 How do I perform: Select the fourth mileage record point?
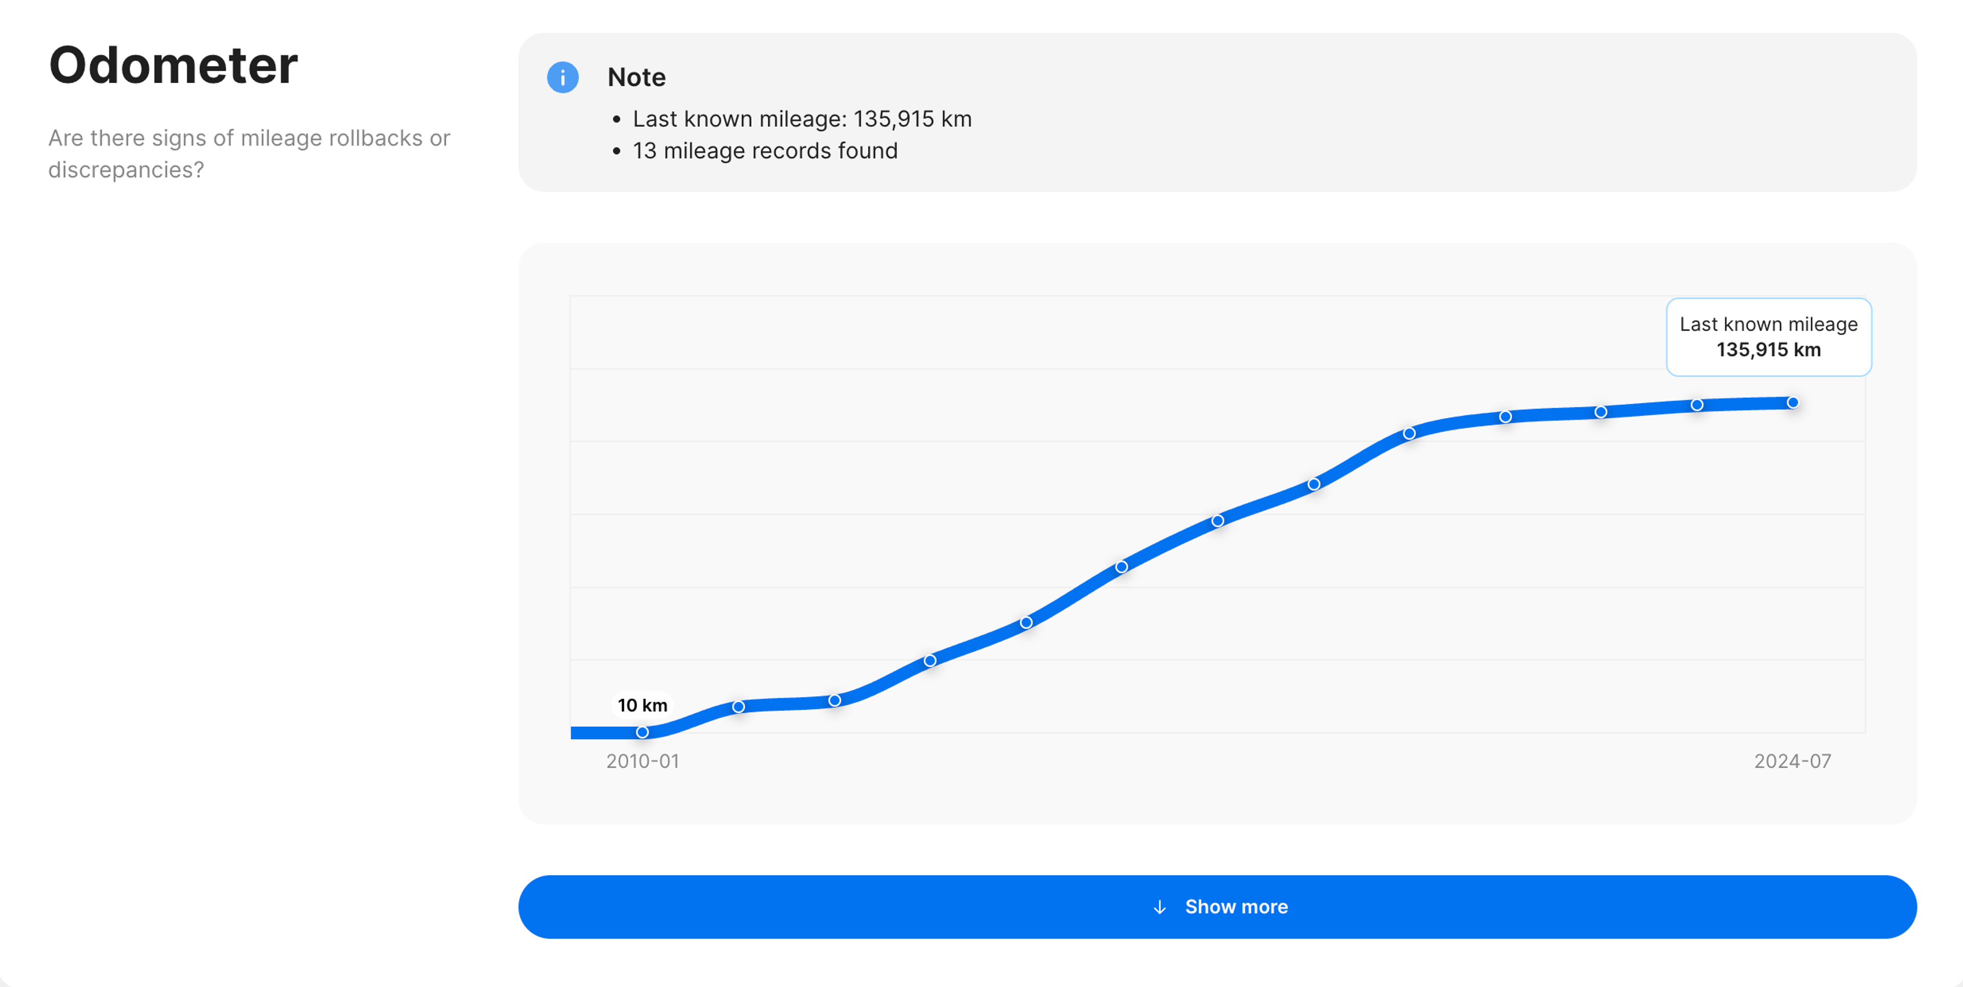(x=930, y=660)
